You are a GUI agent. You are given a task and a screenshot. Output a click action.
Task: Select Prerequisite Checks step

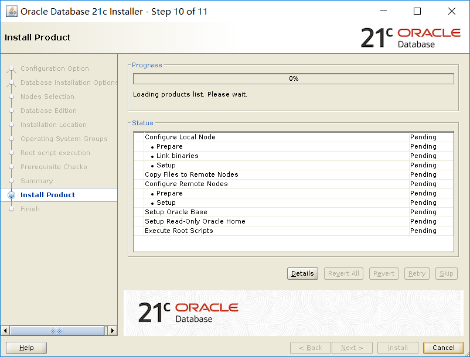pos(54,167)
